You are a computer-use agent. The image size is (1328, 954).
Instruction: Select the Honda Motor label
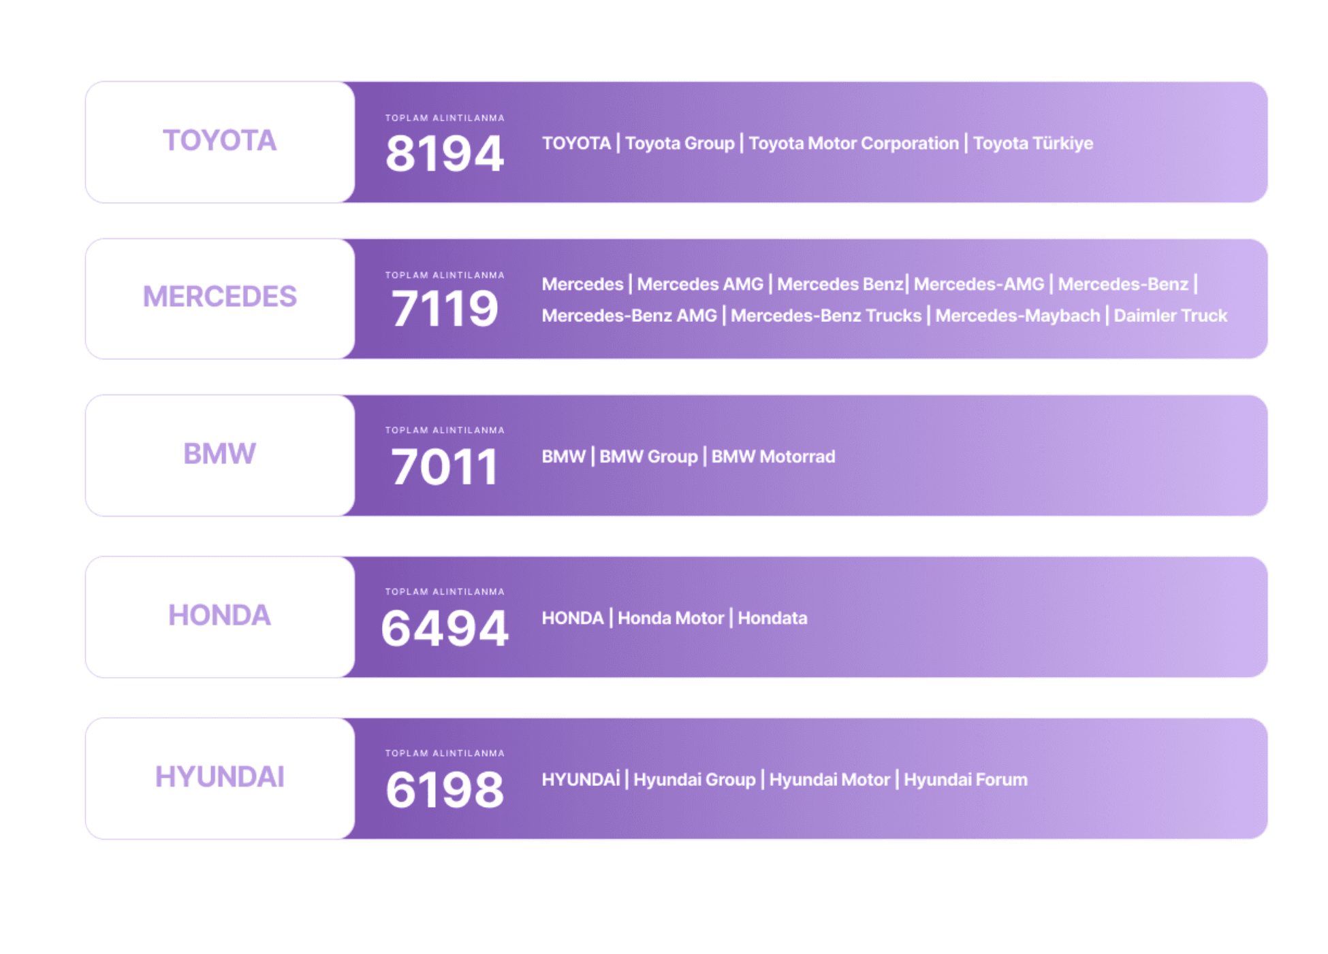(670, 618)
